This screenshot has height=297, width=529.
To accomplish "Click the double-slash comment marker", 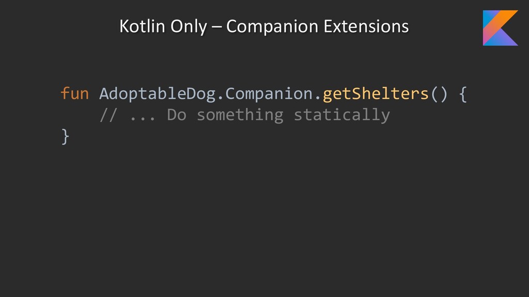I will coord(108,115).
